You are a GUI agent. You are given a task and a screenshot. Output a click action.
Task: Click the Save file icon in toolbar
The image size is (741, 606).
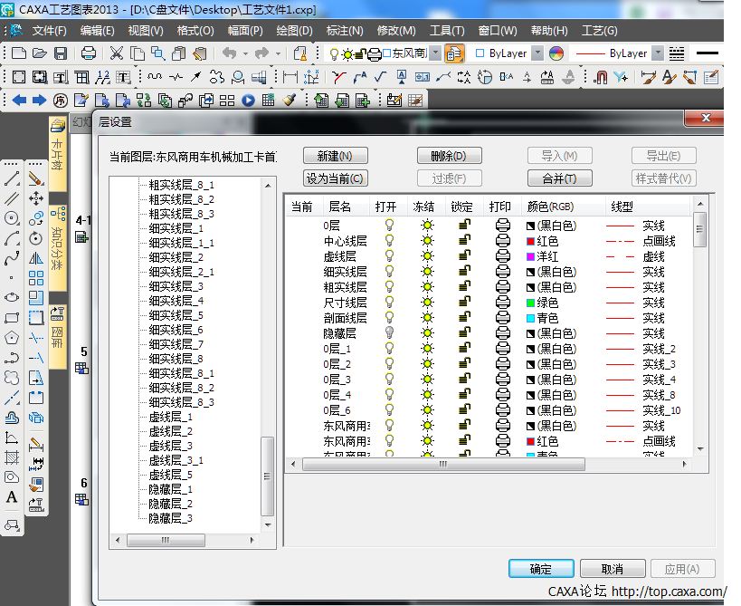click(x=60, y=53)
